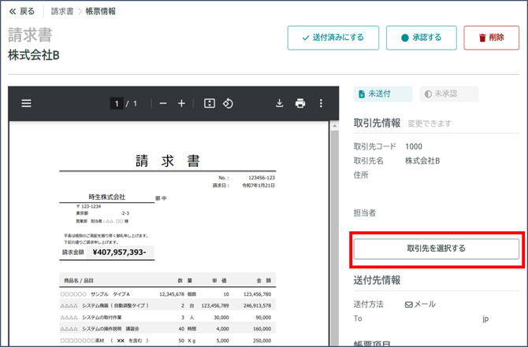Download the invoice PDF
Viewport: 528px width, 347px height.
coord(279,103)
